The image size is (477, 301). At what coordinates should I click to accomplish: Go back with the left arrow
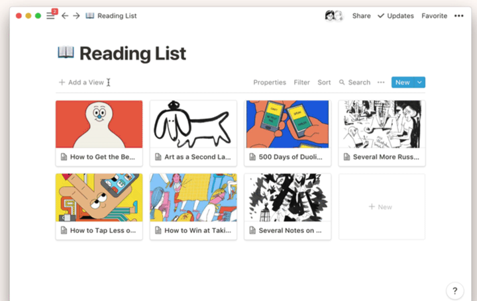click(64, 16)
